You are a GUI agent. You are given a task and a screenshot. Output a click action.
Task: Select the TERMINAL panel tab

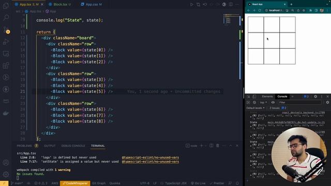98,146
